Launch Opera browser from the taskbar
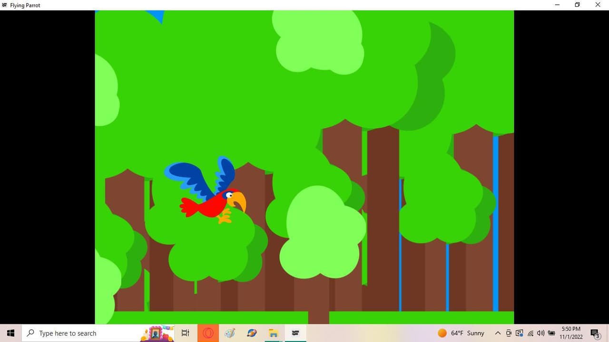The image size is (609, 342). tap(208, 333)
